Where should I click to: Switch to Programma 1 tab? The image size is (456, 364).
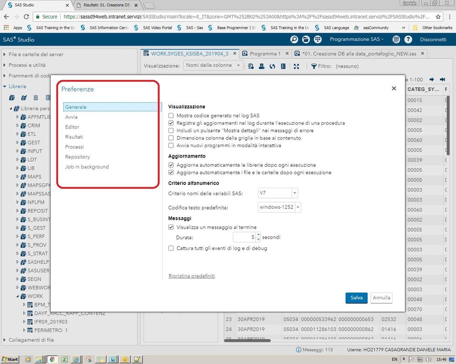pyautogui.click(x=265, y=54)
